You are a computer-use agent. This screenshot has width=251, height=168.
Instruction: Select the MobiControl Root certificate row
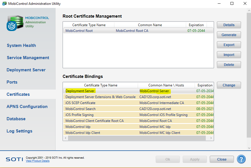click(x=138, y=31)
